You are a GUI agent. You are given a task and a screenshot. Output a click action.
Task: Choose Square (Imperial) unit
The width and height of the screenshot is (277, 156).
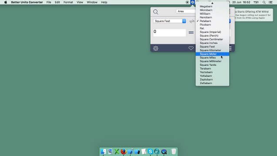(x=212, y=32)
